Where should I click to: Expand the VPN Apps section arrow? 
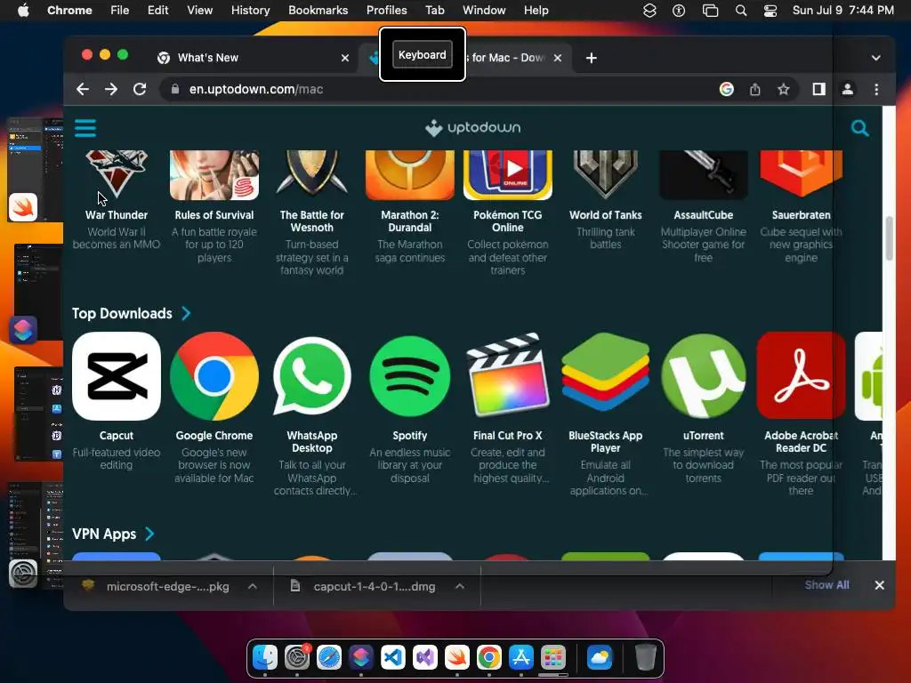(149, 534)
